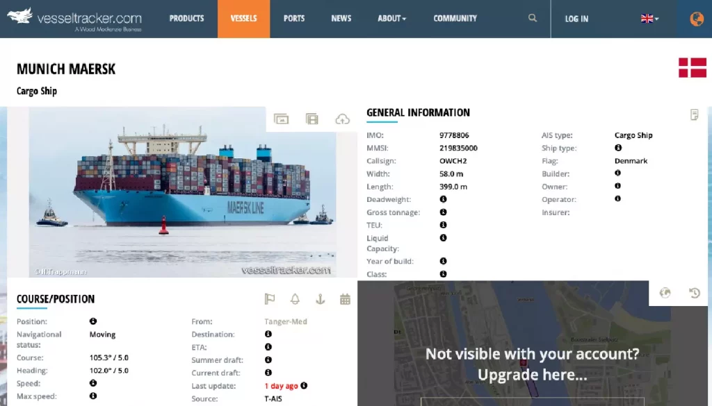Click the document icon in General Information
The image size is (712, 406).
pos(695,115)
